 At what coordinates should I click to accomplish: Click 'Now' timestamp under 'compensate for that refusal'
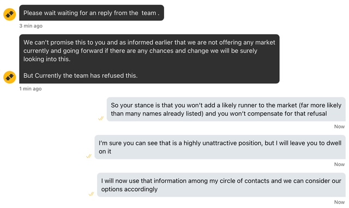click(x=339, y=126)
